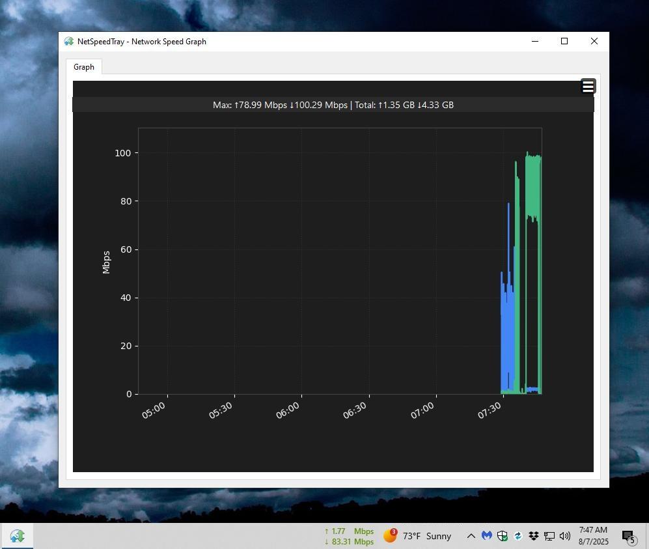
Task: Open Dropbox from the system tray
Action: click(533, 536)
